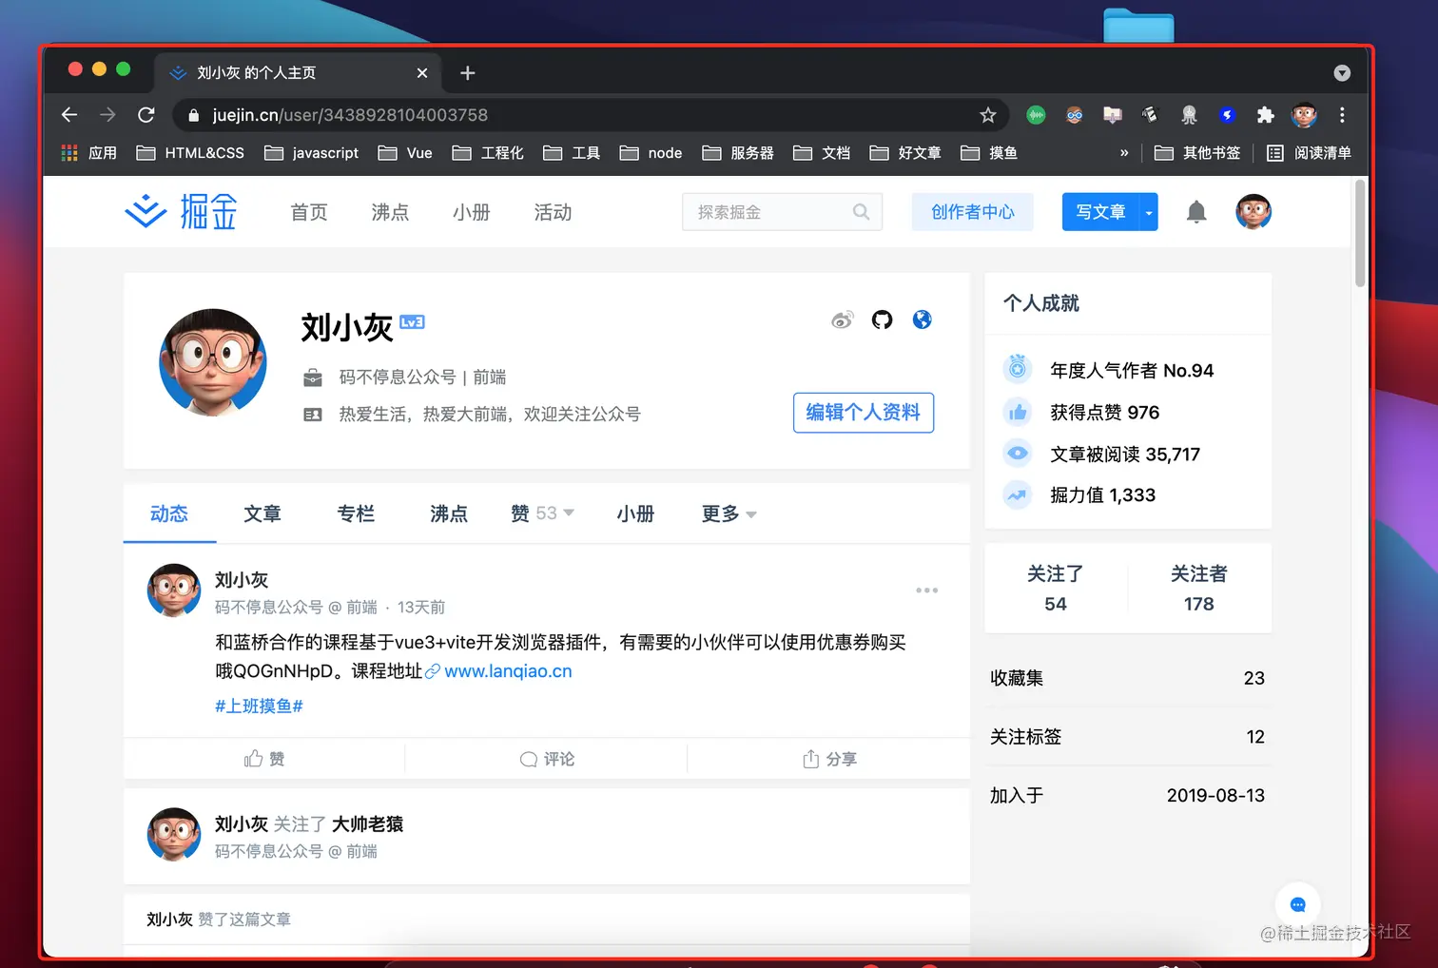Image resolution: width=1438 pixels, height=968 pixels.
Task: Open the 创作者中心 button
Action: pos(973,212)
